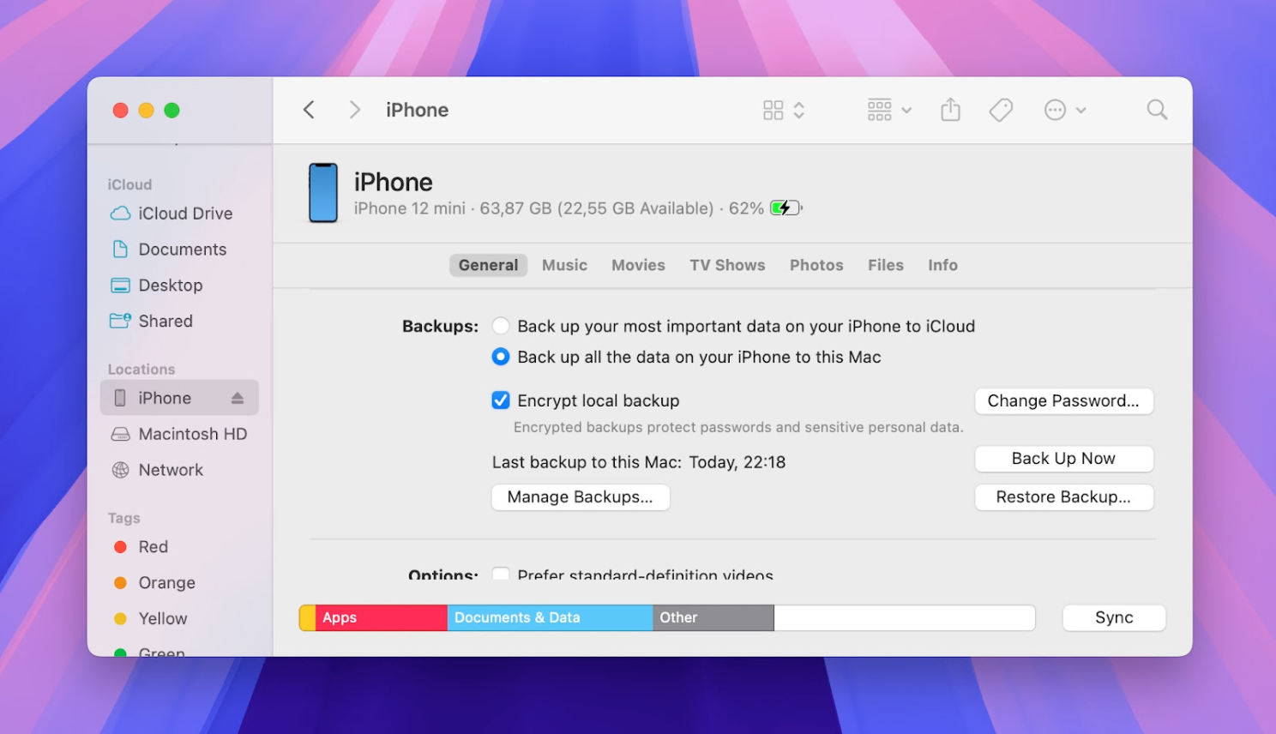
Task: Click the Tag toolbar icon
Action: [x=1001, y=110]
